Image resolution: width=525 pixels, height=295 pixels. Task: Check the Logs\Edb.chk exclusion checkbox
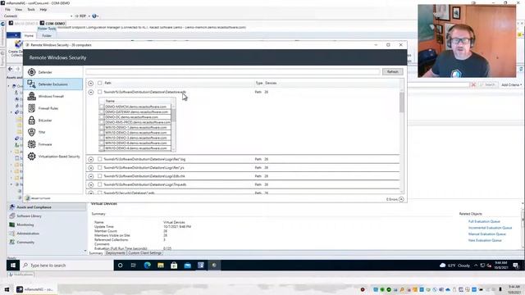point(100,176)
